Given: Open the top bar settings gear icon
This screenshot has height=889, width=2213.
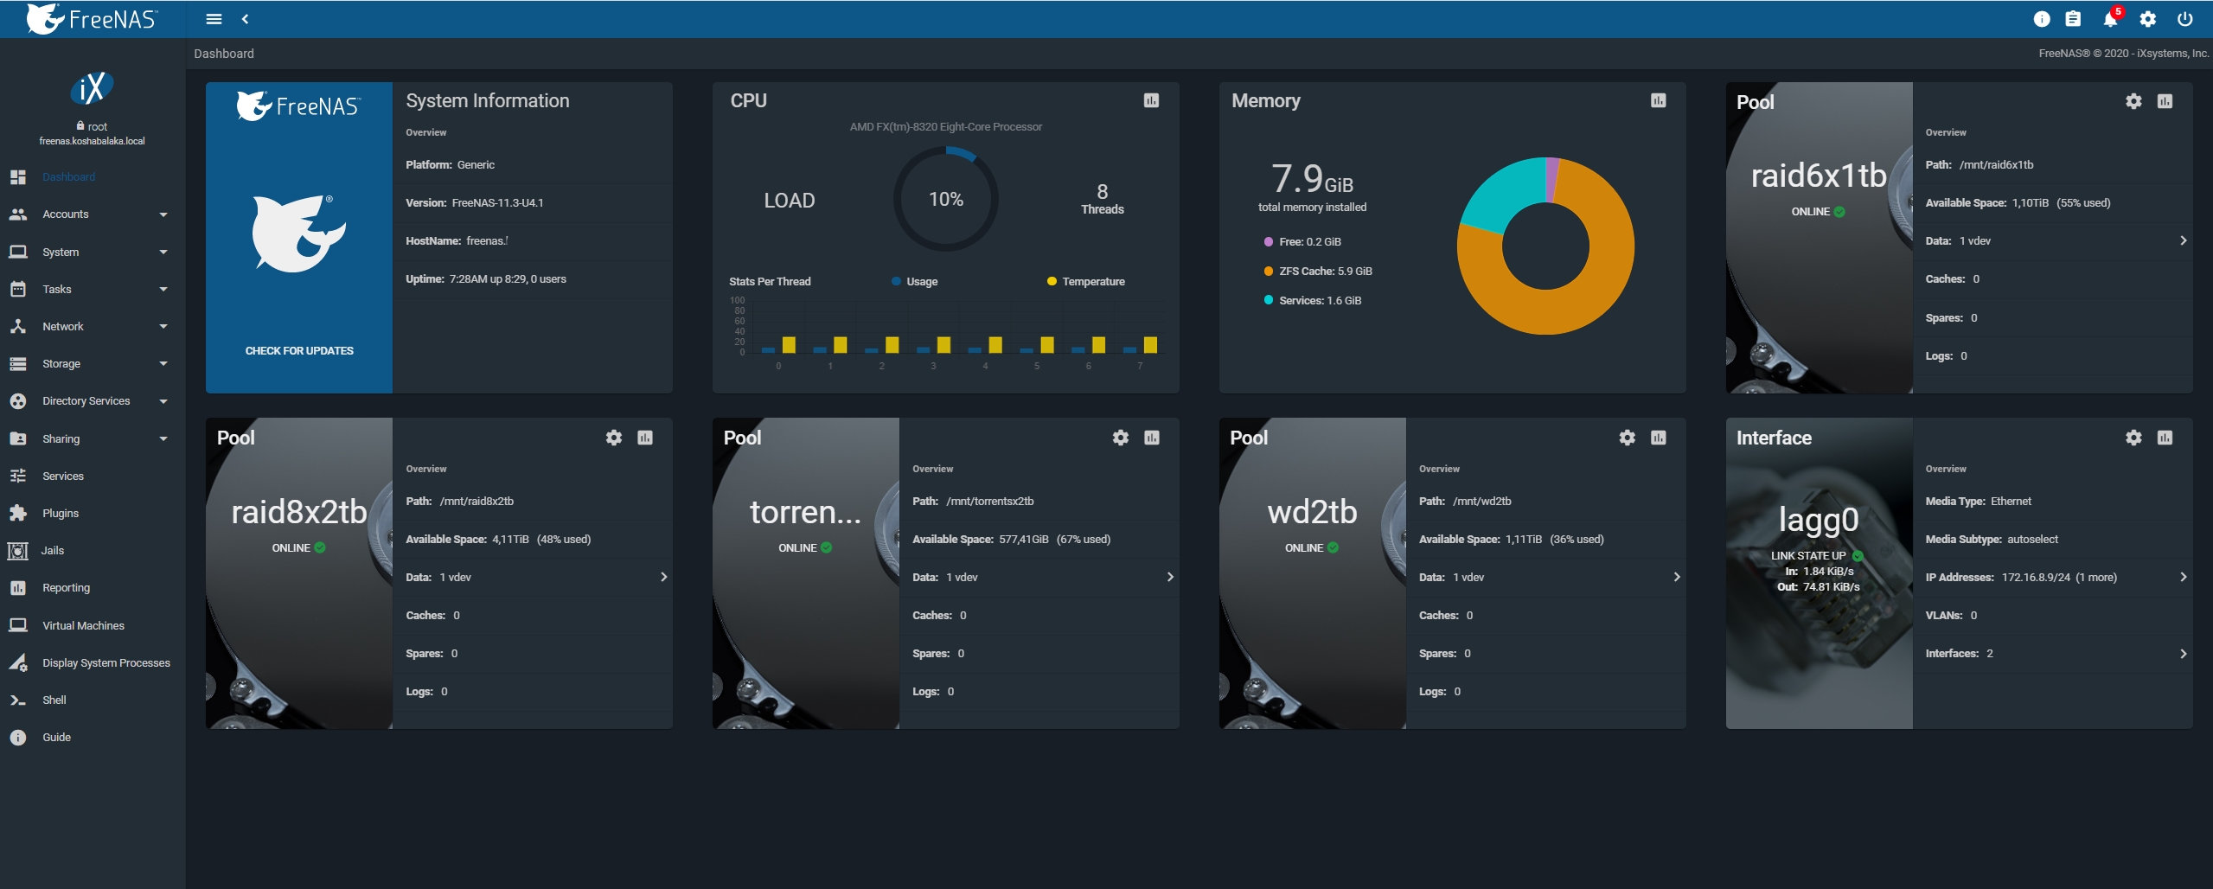Looking at the screenshot, I should click(x=2147, y=19).
